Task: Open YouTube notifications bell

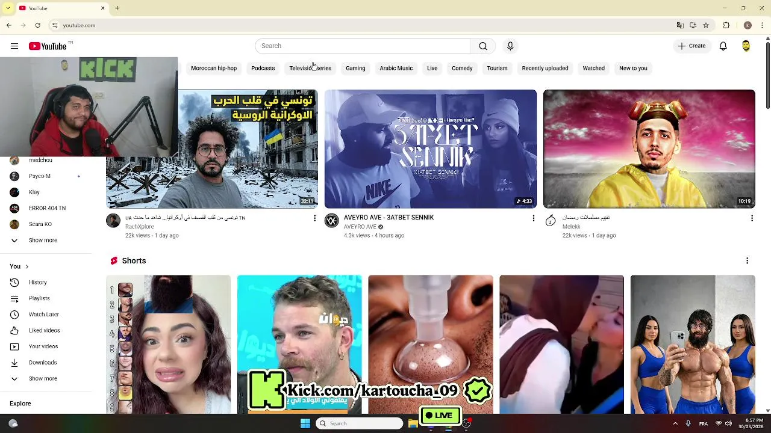Action: (x=723, y=46)
